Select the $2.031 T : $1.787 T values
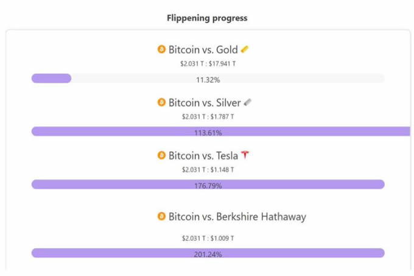Viewport: 414px width, 276px height. [208, 117]
